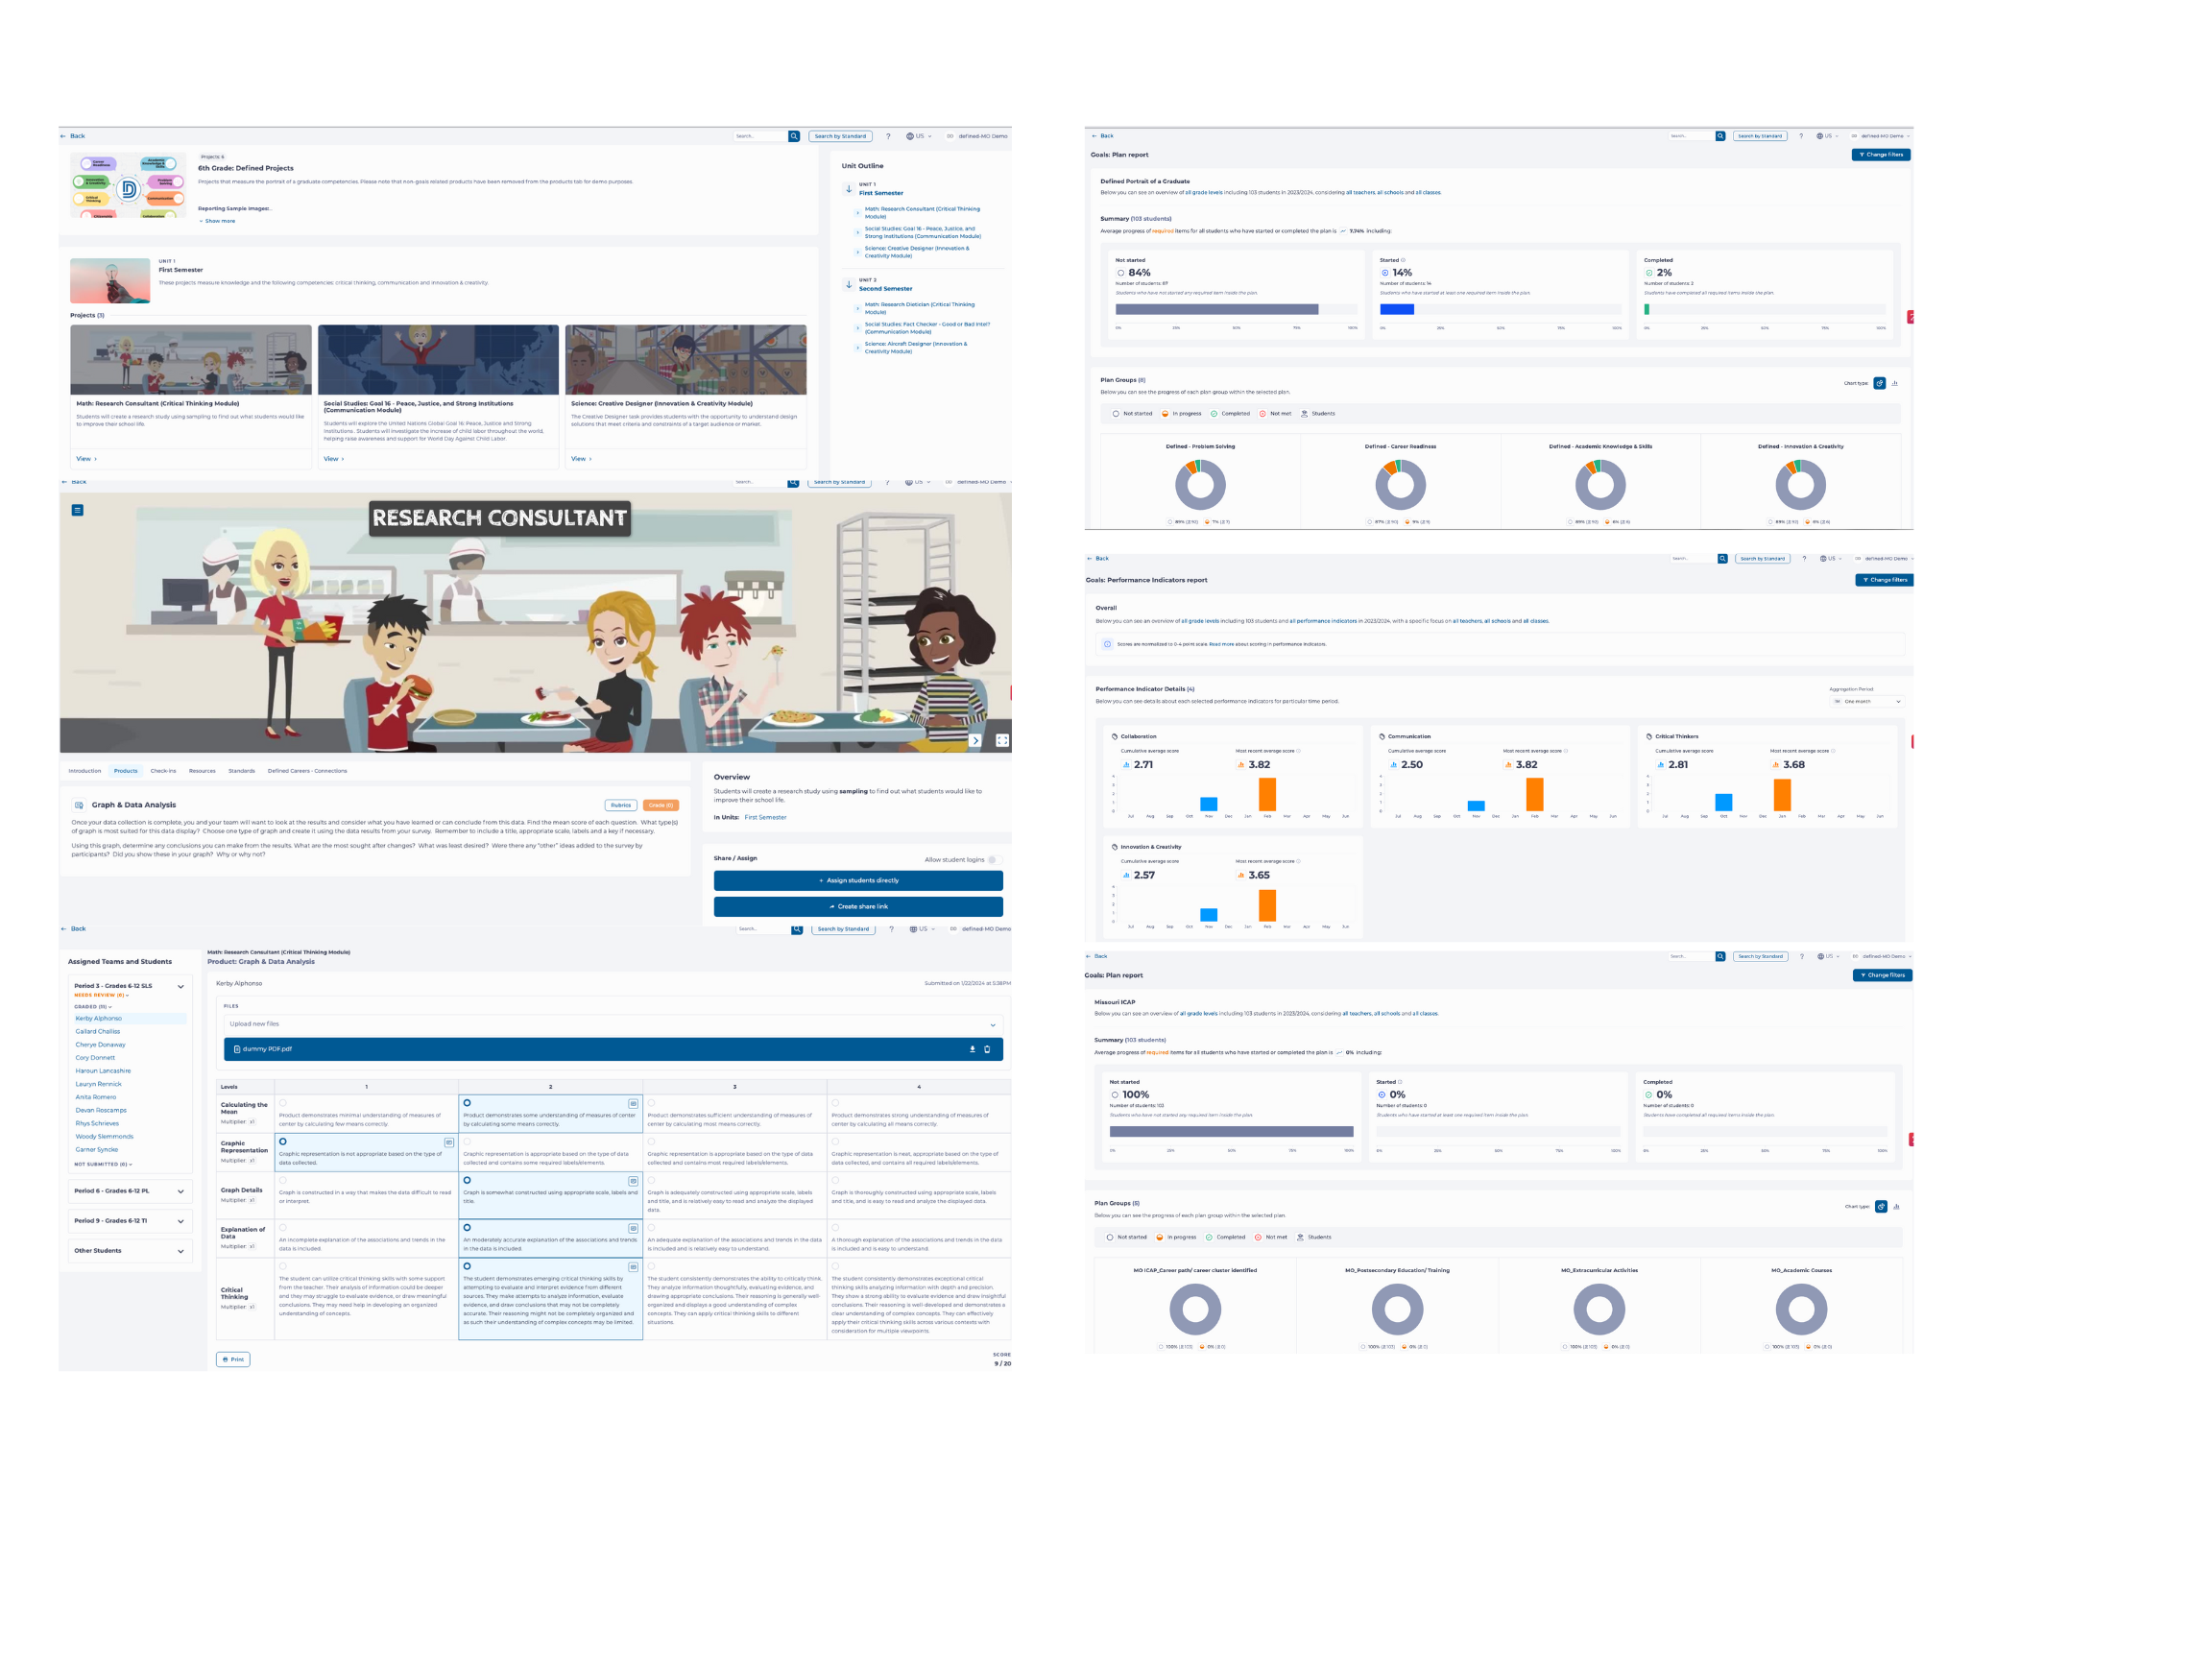This screenshot has width=2212, height=1659.
Task: Click the fullscreen icon on Research Consultant video
Action: (1002, 740)
